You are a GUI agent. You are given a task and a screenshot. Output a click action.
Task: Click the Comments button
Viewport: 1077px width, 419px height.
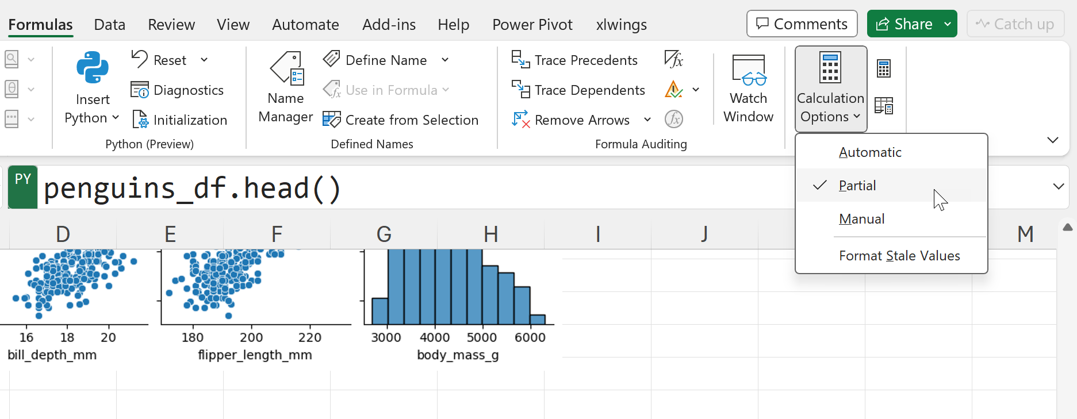coord(802,24)
